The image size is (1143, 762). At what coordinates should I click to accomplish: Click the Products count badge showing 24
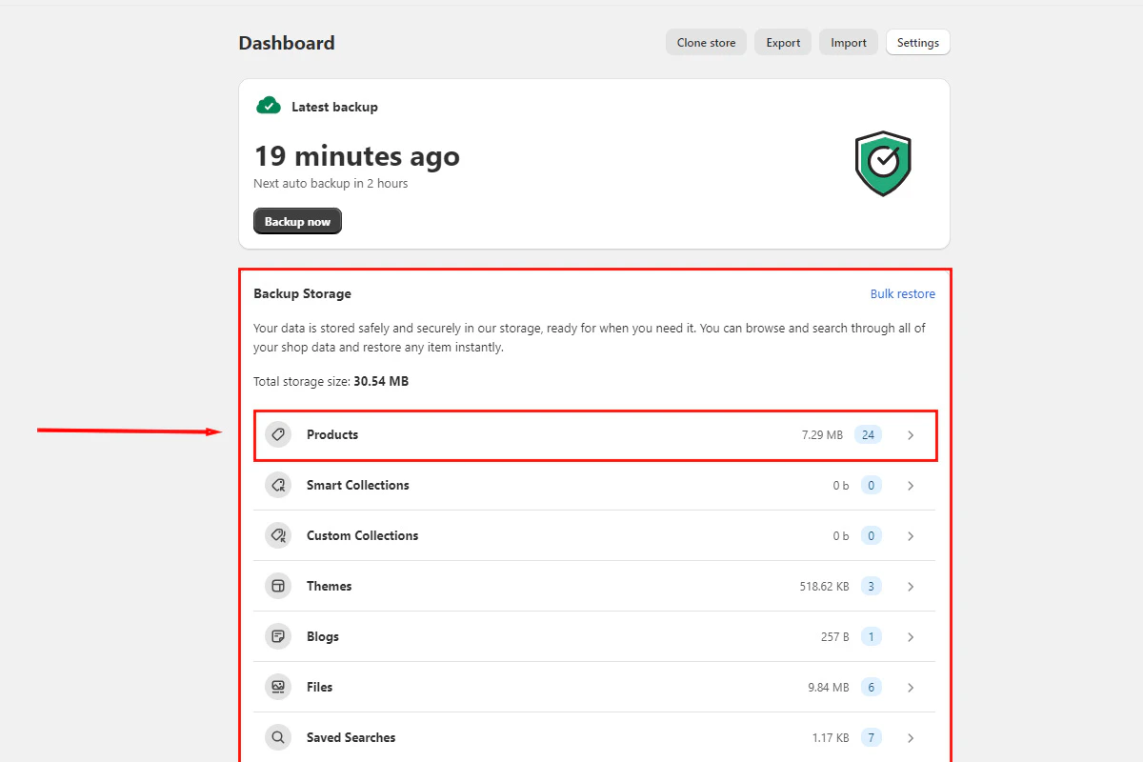tap(868, 434)
